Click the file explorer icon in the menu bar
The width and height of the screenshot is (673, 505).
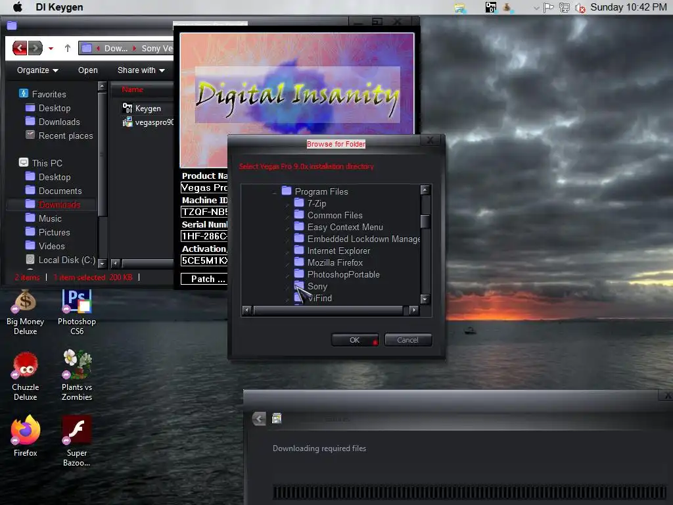tap(460, 8)
